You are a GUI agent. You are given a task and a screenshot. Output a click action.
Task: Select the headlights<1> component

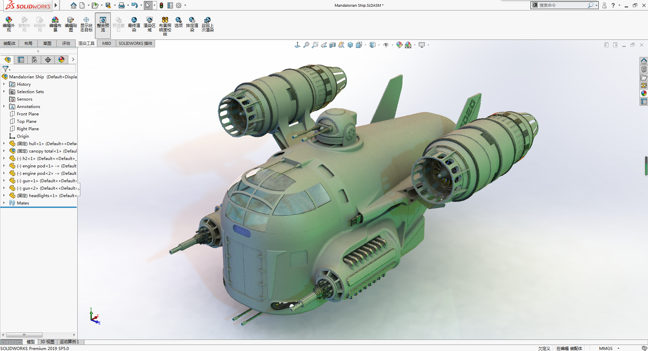click(43, 196)
